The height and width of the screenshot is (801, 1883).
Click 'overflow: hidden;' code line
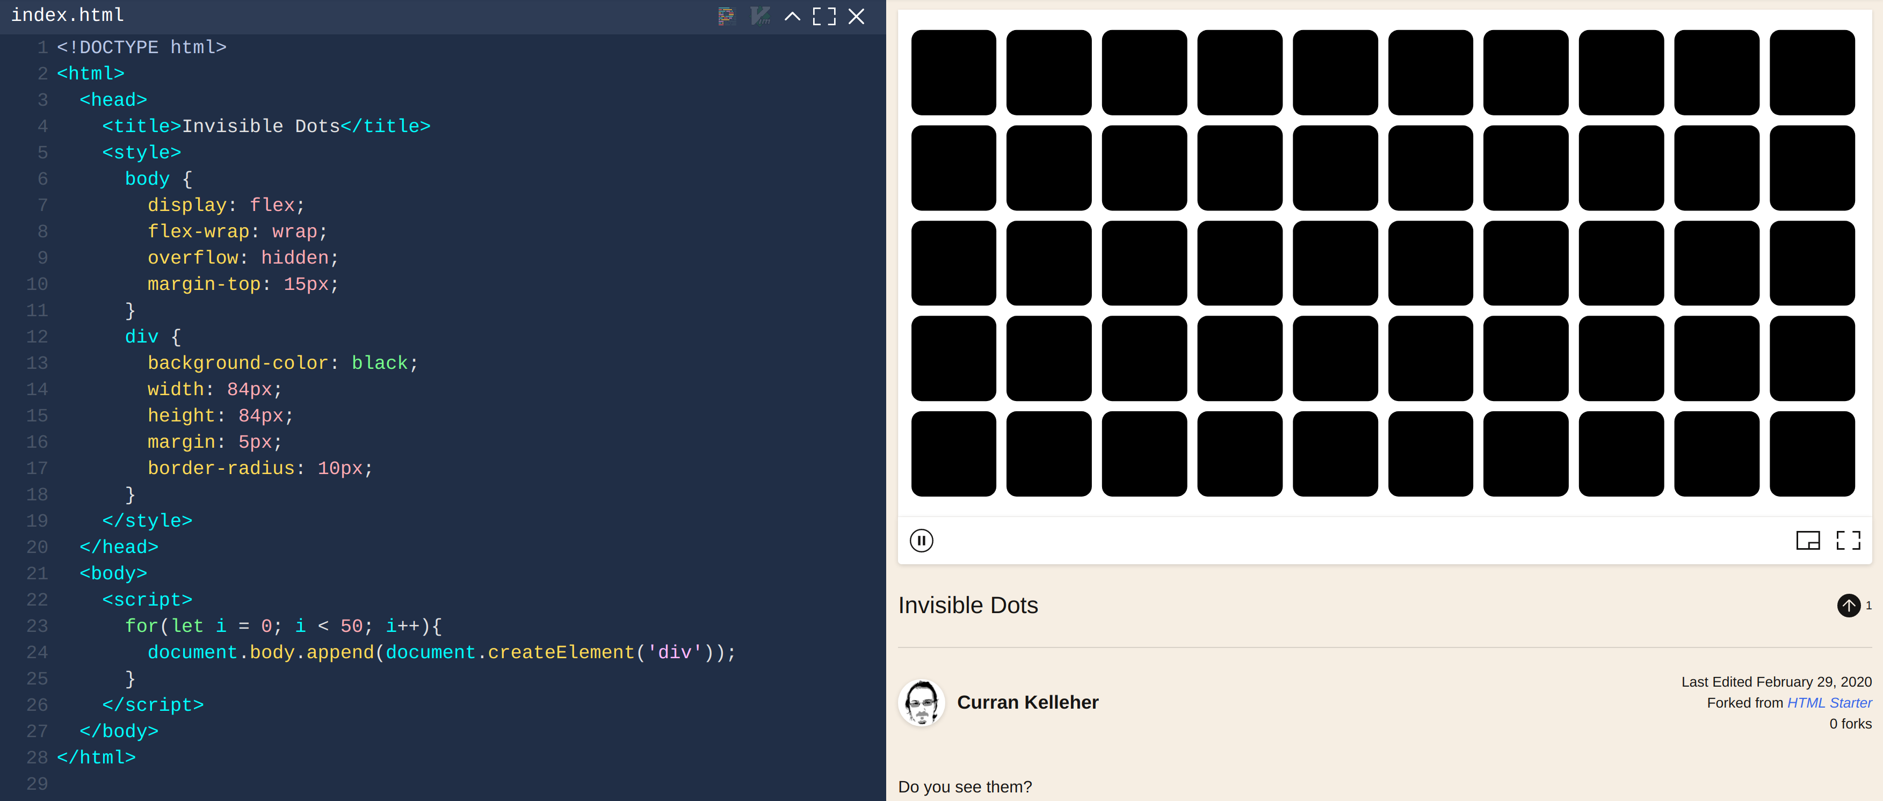pyautogui.click(x=243, y=258)
